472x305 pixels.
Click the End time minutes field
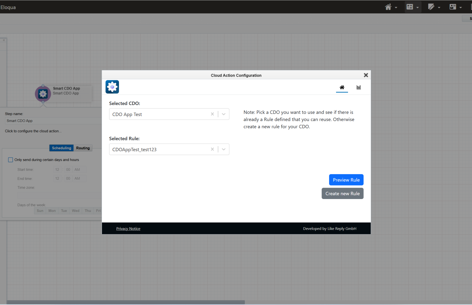[x=68, y=178]
